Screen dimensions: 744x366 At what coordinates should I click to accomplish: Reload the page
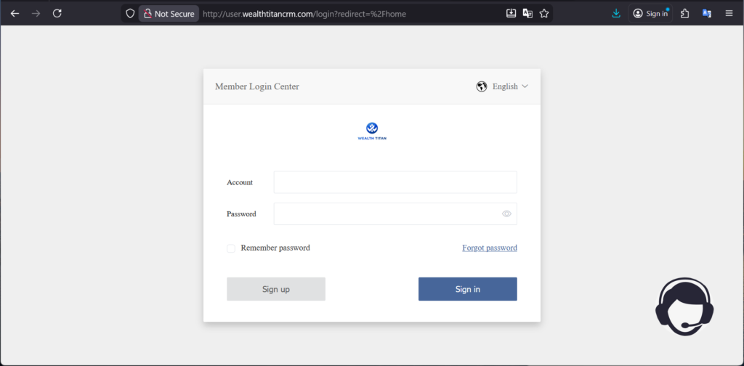[x=57, y=13]
